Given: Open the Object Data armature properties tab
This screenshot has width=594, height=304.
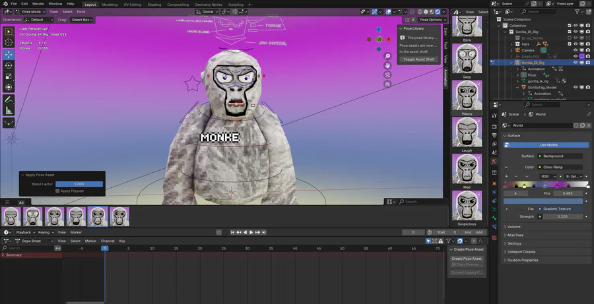Looking at the screenshot, I should (x=494, y=209).
